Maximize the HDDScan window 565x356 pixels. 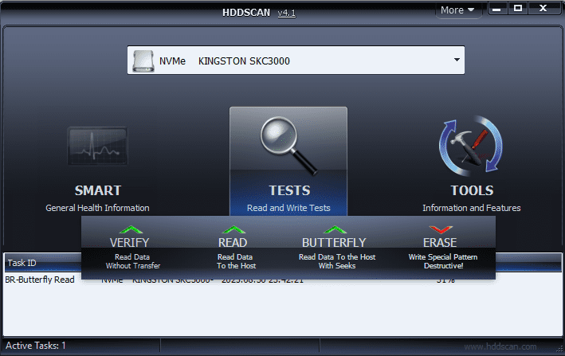pyautogui.click(x=518, y=9)
